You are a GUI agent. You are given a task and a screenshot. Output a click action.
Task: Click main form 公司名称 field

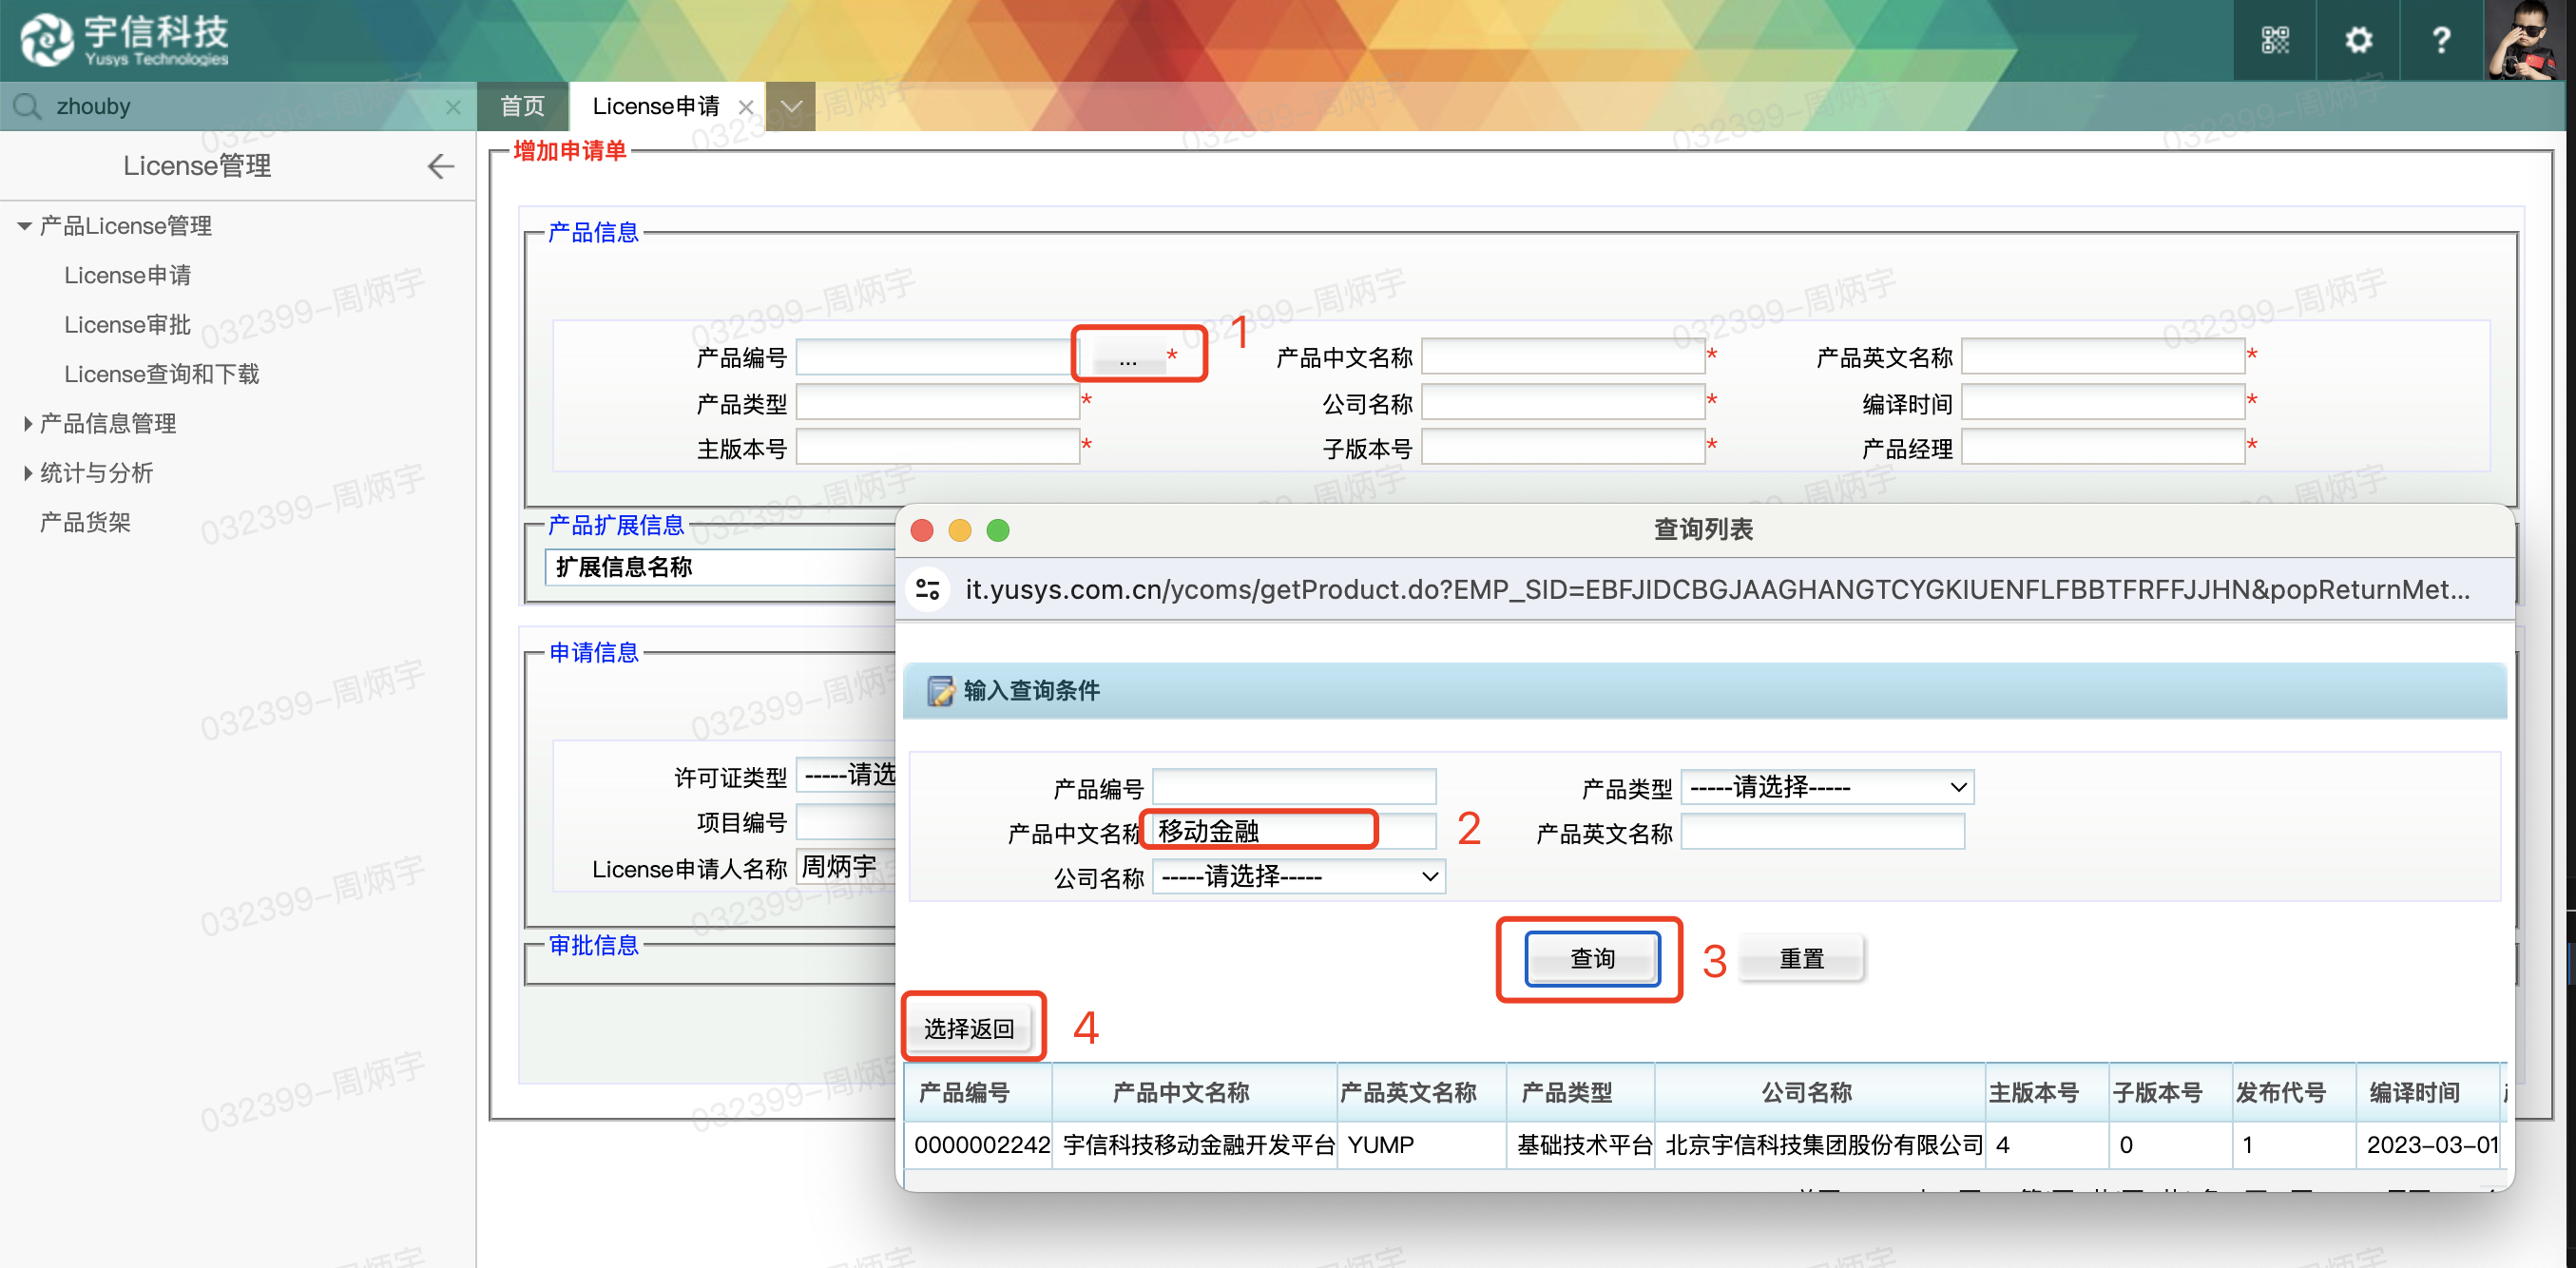click(1562, 402)
